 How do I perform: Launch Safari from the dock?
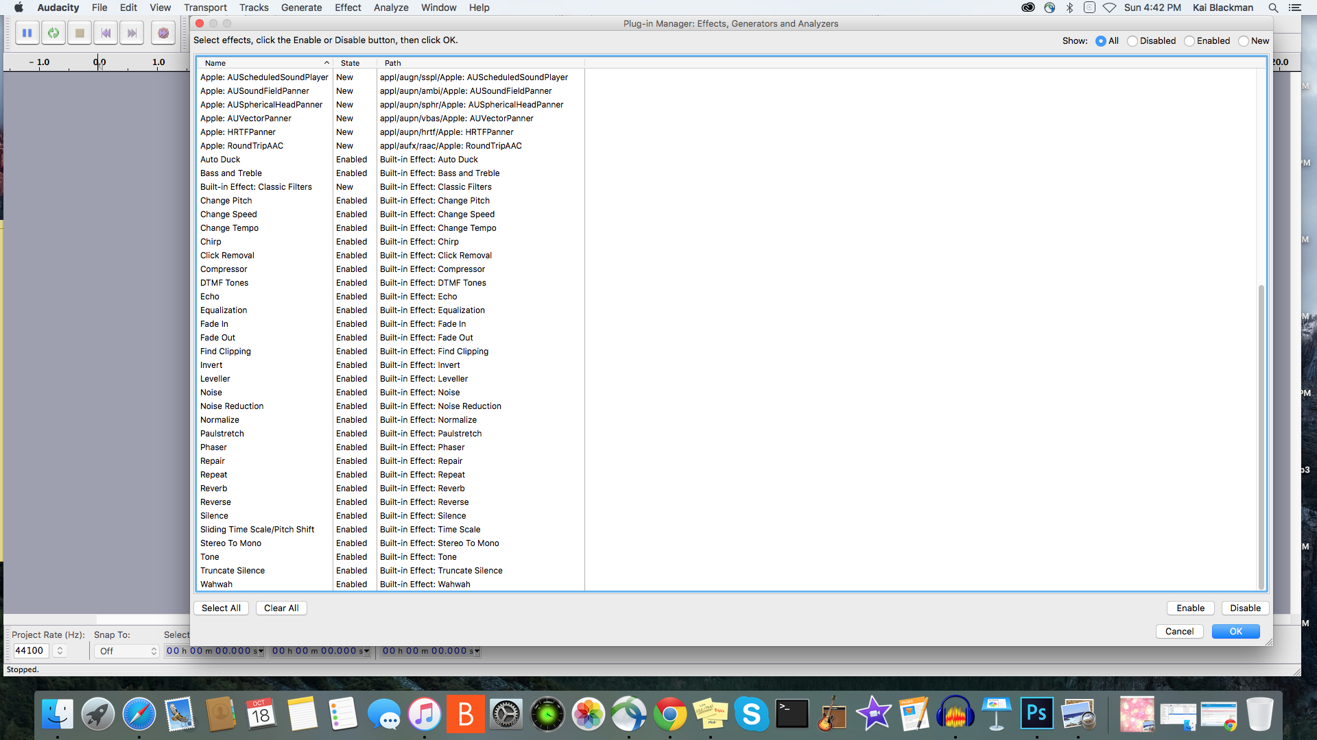[x=139, y=714]
